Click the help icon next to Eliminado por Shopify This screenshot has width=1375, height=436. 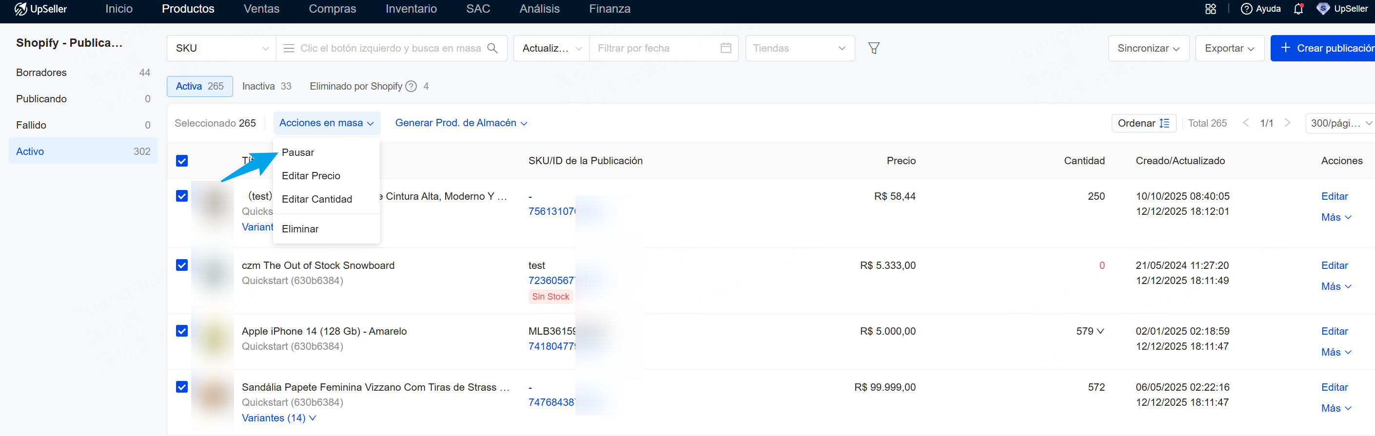point(411,86)
